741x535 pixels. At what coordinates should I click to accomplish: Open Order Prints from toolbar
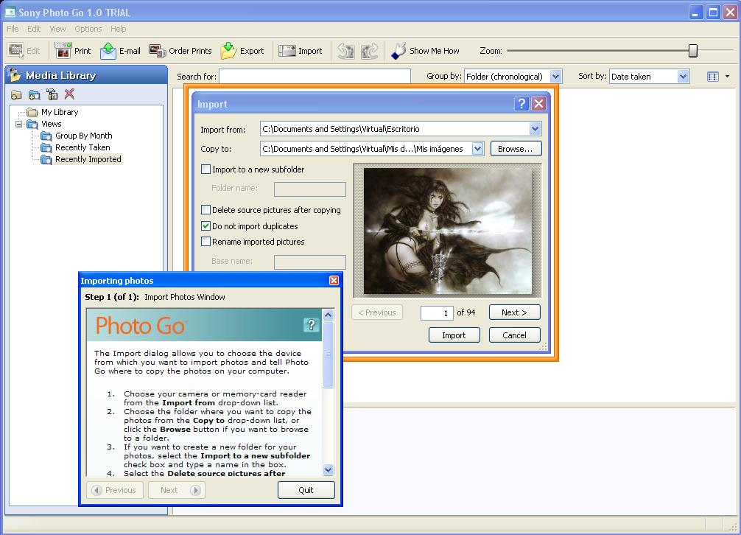(180, 50)
